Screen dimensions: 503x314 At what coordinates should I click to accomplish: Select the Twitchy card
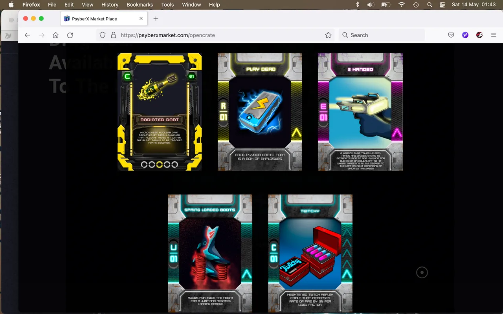pos(310,253)
